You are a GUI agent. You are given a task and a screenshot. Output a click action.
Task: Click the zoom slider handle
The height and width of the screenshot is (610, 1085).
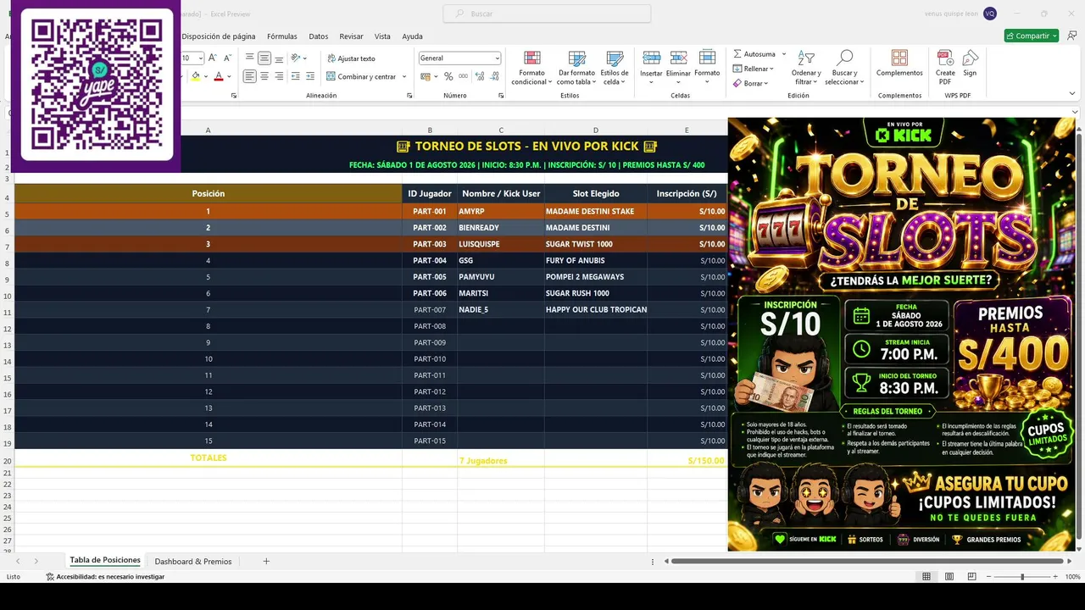pyautogui.click(x=1022, y=577)
